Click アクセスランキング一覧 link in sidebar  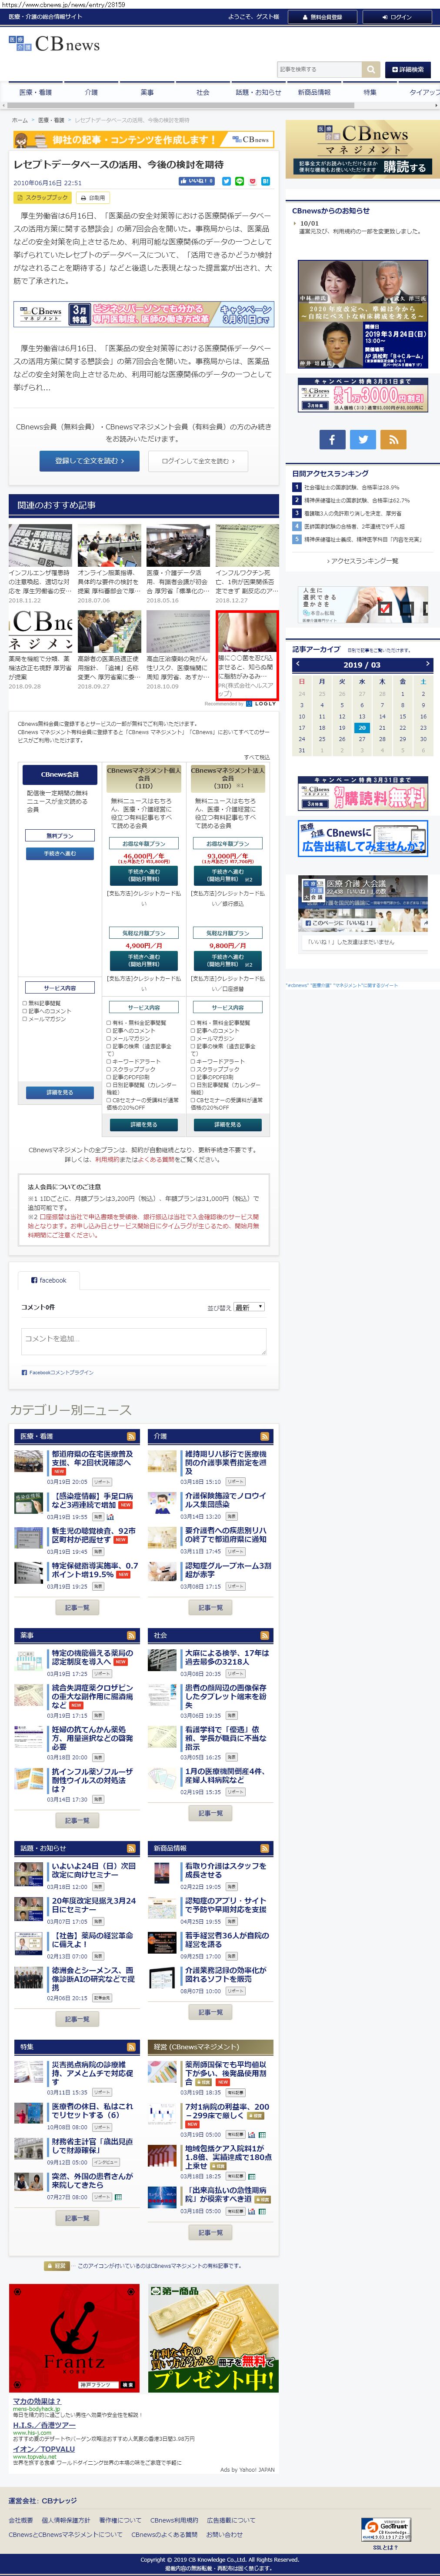click(x=363, y=561)
